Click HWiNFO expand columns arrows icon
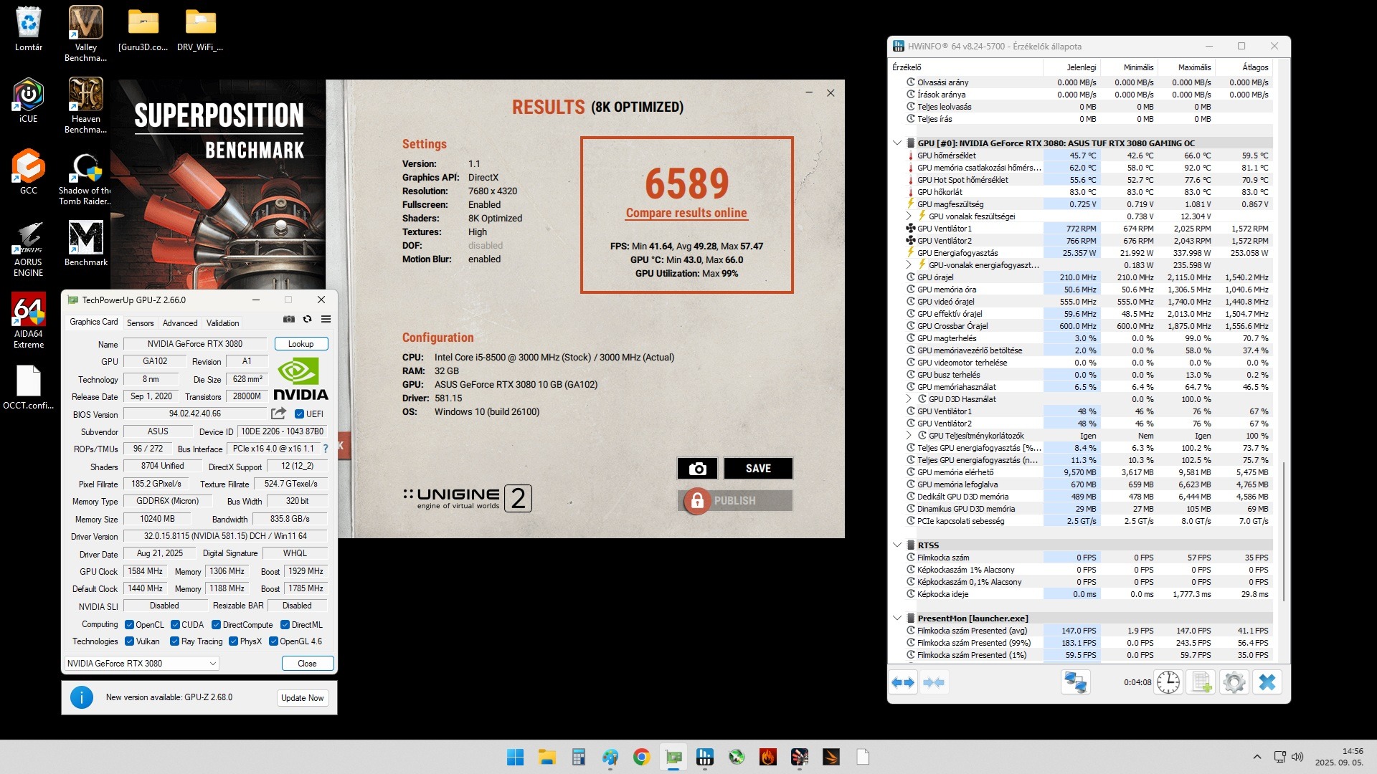This screenshot has height=774, width=1377. 903,682
